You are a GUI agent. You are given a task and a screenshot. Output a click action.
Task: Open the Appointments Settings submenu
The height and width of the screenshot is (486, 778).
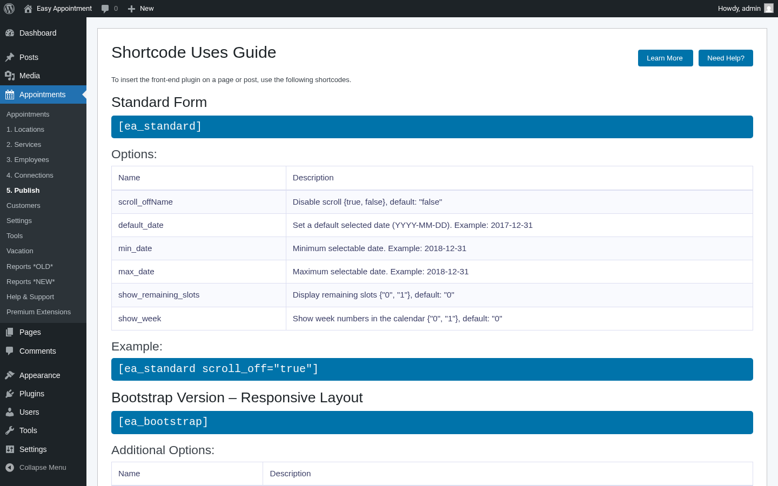[x=19, y=221]
